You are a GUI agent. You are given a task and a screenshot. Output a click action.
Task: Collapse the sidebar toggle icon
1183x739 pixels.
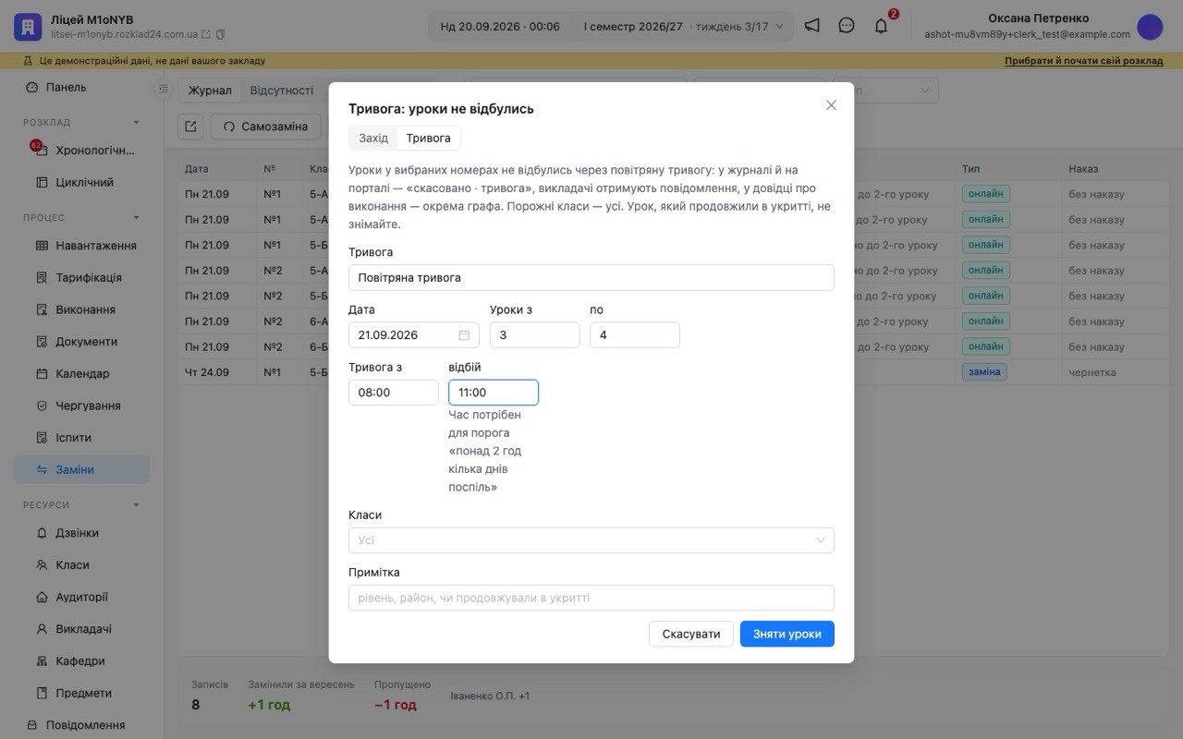click(164, 90)
